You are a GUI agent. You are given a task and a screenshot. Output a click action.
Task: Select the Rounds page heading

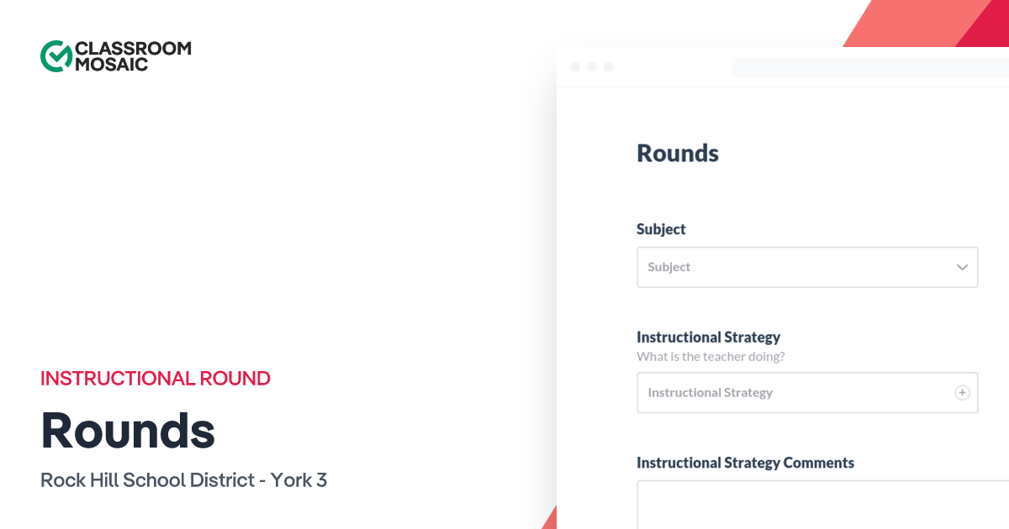(x=127, y=431)
